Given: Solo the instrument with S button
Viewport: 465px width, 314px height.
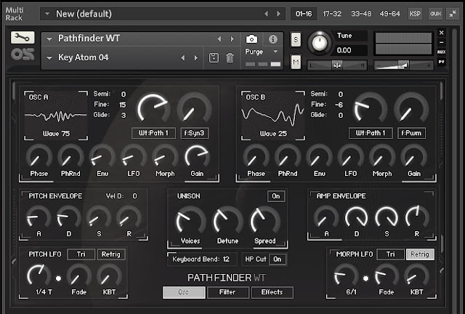Looking at the screenshot, I should click(x=296, y=39).
